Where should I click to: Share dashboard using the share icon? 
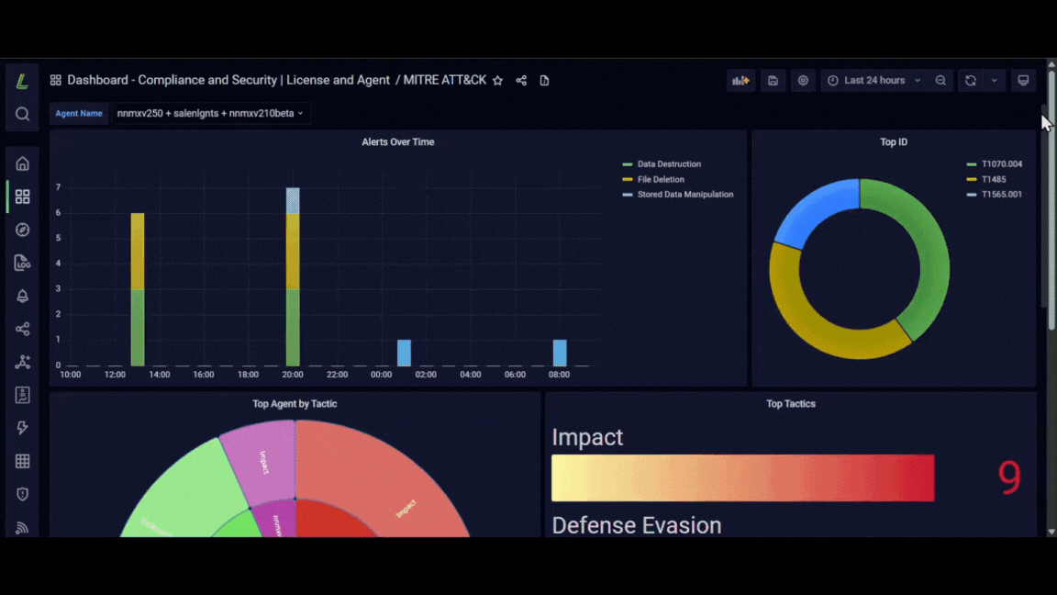pyautogui.click(x=521, y=80)
